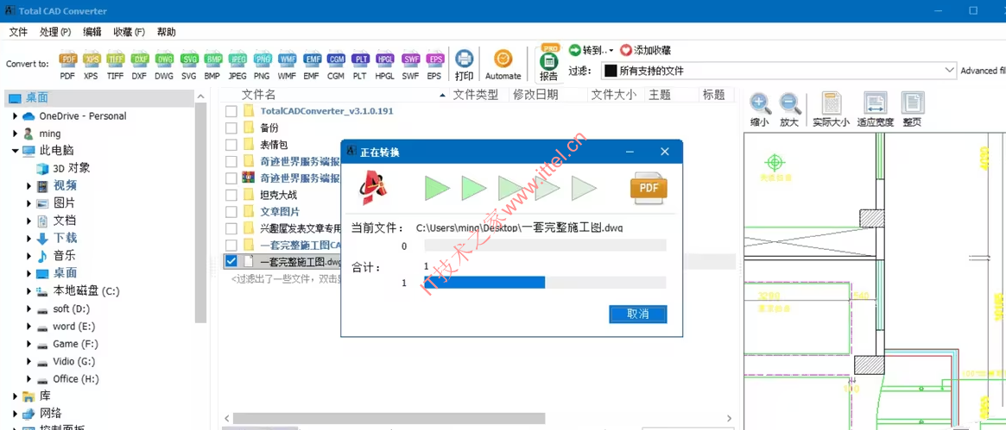Viewport: 1006px width, 430px height.
Task: Check the 文章图片 folder checkbox
Action: (x=231, y=211)
